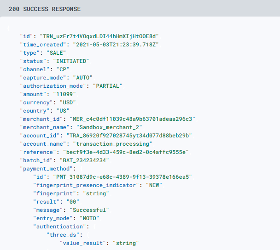
Task: Collapse the payment_method object brace
Action: click(x=81, y=169)
